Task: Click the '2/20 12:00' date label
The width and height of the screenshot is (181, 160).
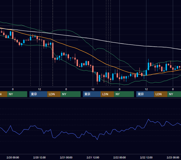Action: point(39,157)
